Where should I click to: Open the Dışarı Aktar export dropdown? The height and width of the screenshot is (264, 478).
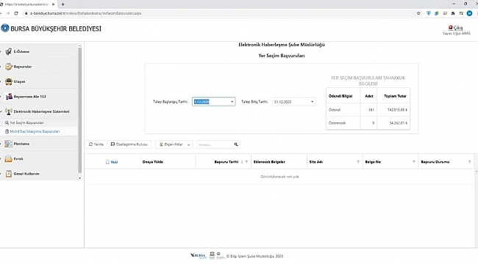coord(174,144)
